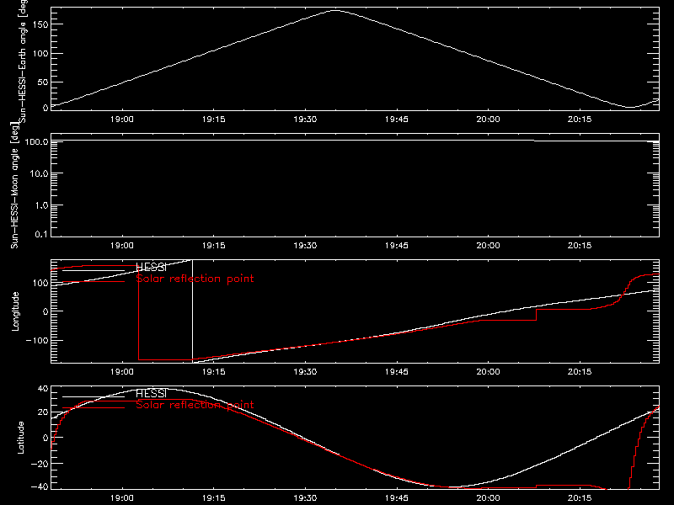Click 20:00 time label under Latitude plot

[489, 498]
